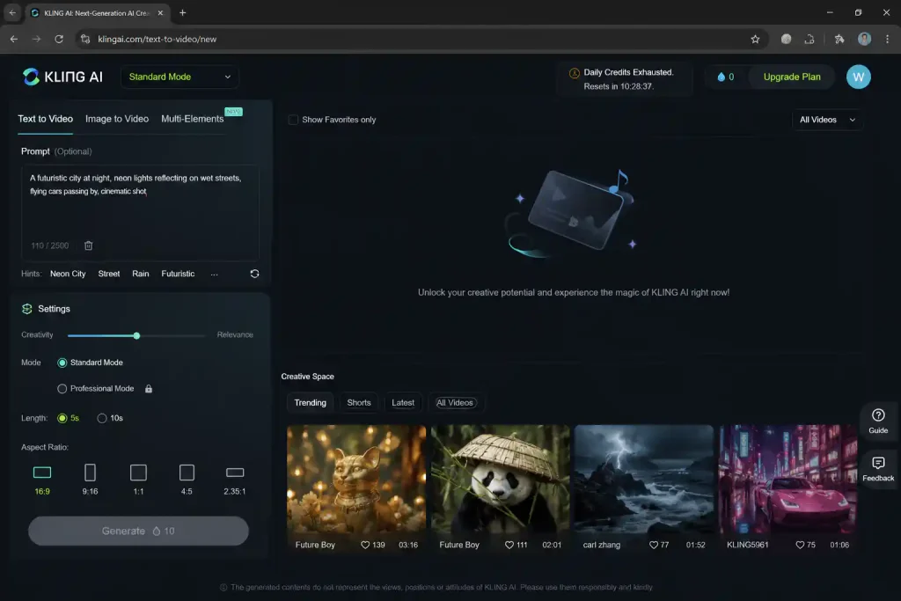Delete prompt text with trash icon
The height and width of the screenshot is (601, 901).
tap(89, 246)
